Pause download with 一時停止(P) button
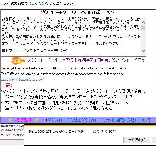Image resolution: width=156 pixels, height=146 pixels. click(x=137, y=140)
